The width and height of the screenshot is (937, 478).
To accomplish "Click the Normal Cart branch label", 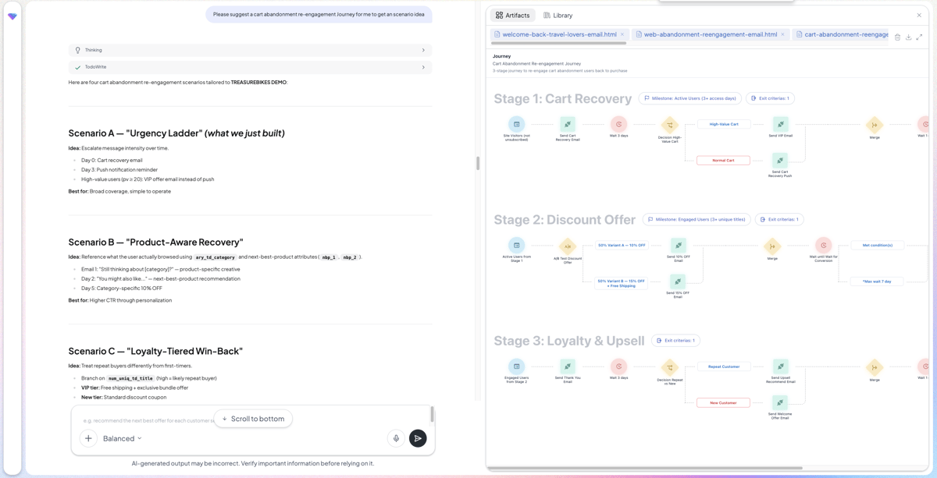I will click(724, 160).
